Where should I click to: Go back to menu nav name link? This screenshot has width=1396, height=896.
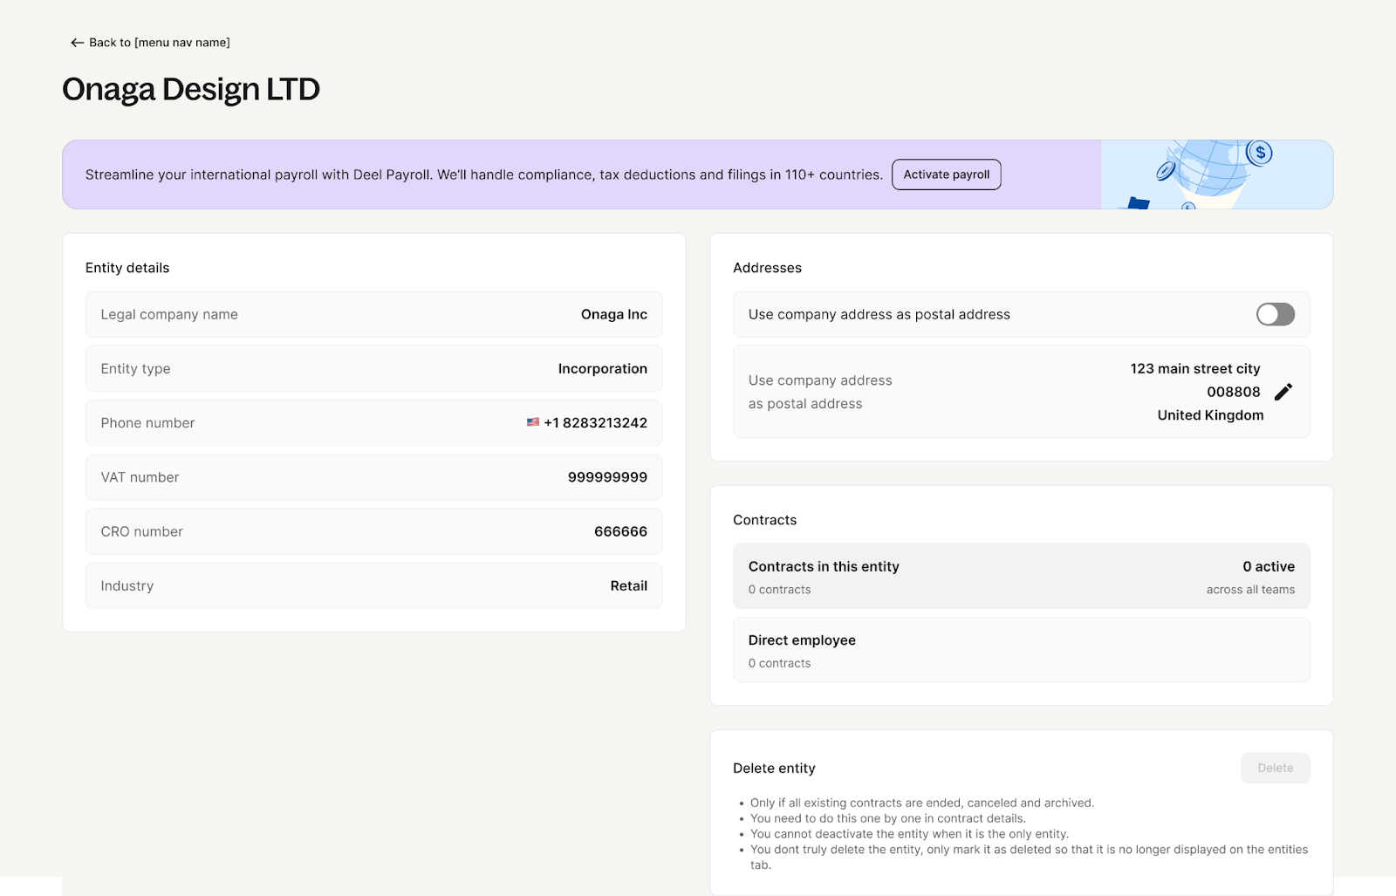click(x=159, y=43)
